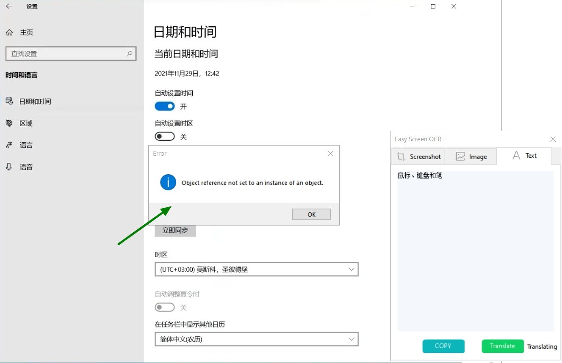Click the 查找设置 search field
Viewport: 562px width, 363px height.
pos(71,54)
